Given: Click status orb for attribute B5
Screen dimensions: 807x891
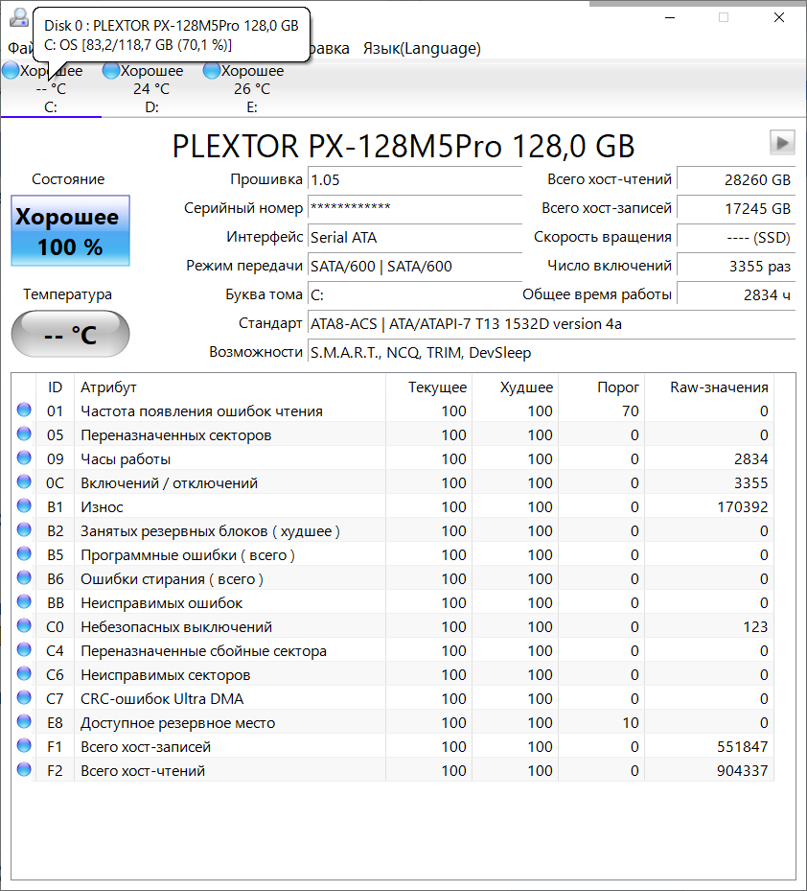Looking at the screenshot, I should (24, 553).
